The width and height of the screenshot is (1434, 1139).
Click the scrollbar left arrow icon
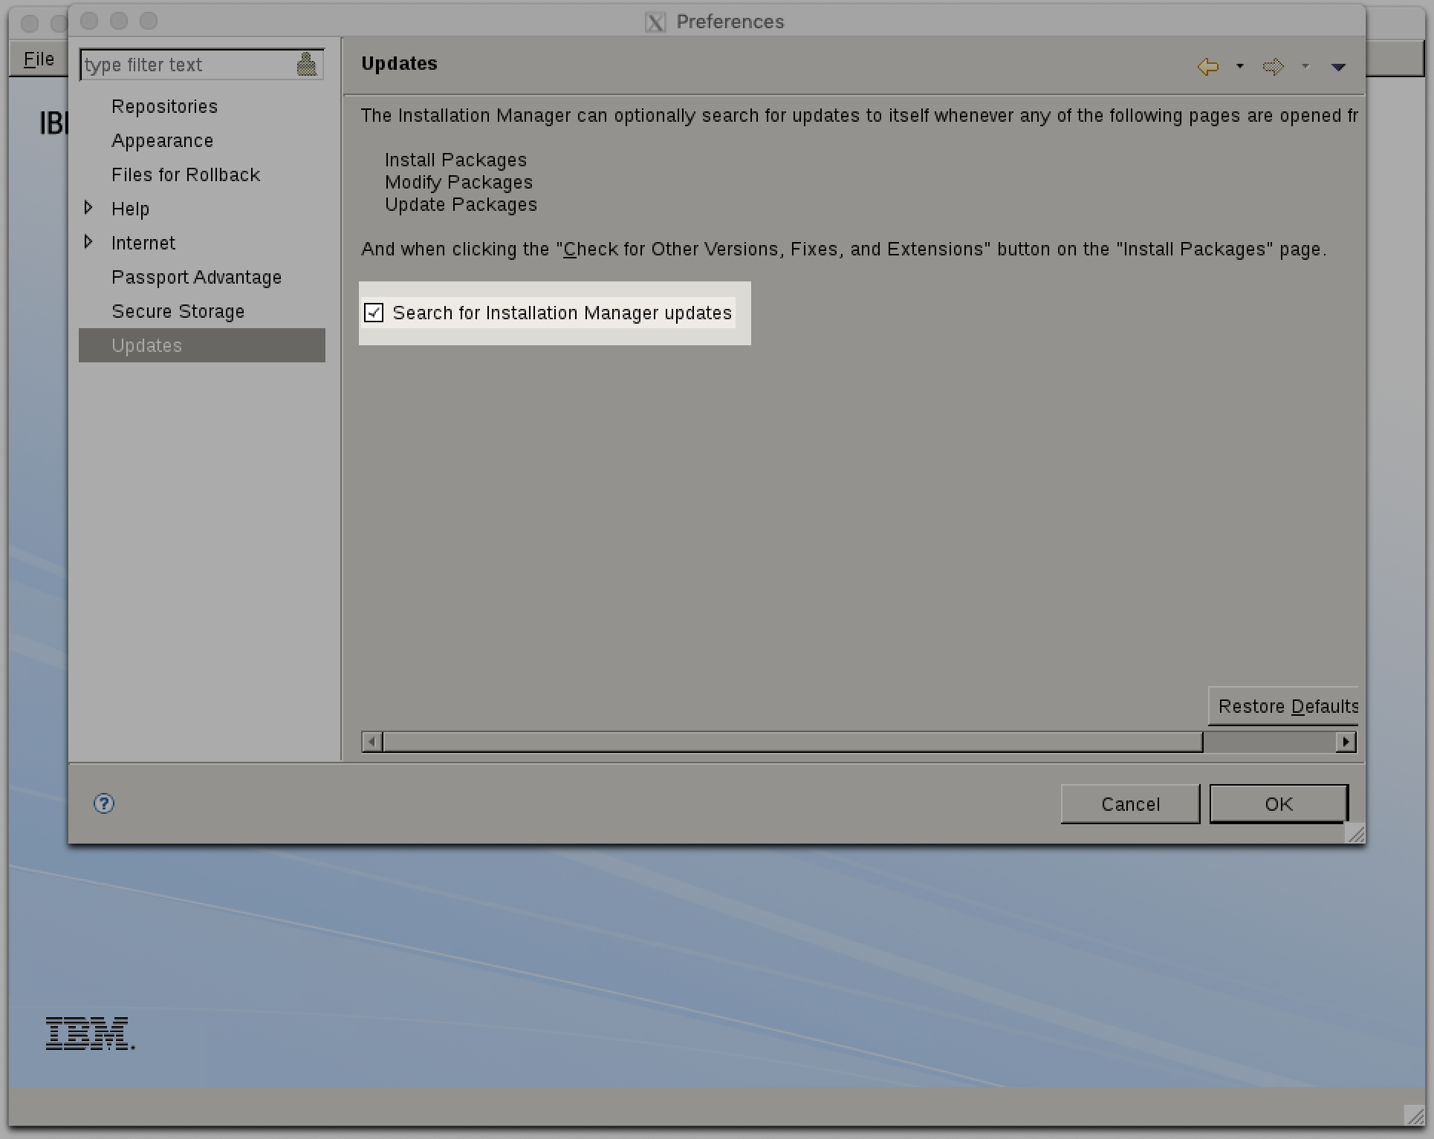(372, 741)
